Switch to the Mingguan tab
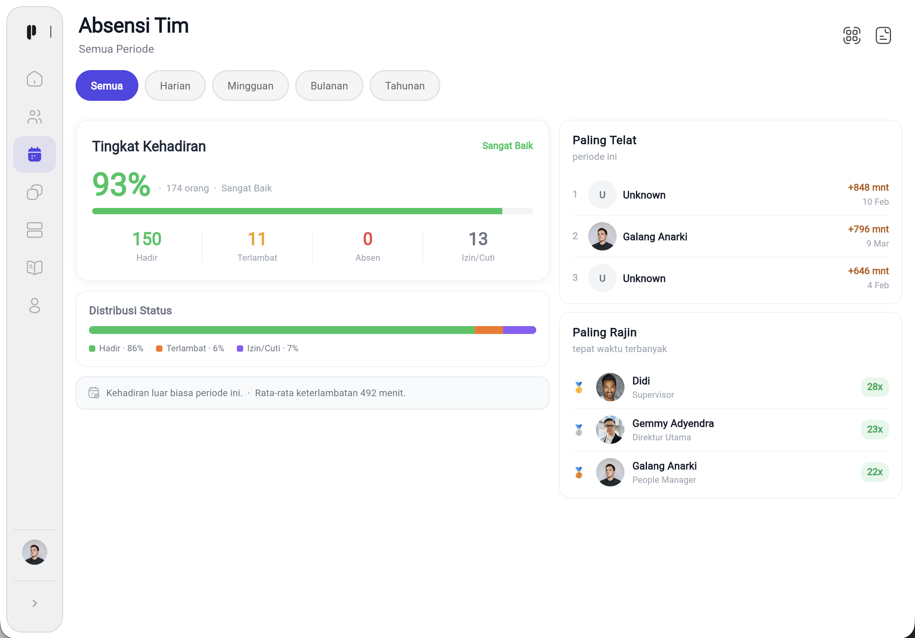The image size is (915, 638). (250, 86)
